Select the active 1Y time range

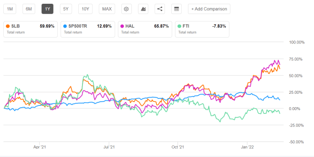pyautogui.click(x=47, y=9)
